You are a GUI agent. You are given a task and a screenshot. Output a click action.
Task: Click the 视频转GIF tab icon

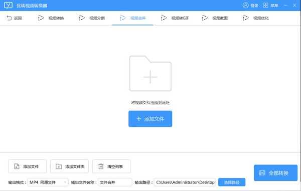(164, 18)
